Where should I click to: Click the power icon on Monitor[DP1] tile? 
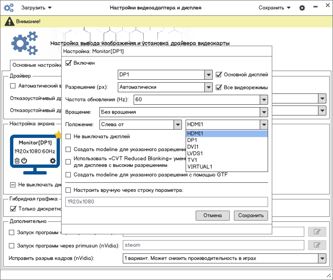click(x=24, y=161)
